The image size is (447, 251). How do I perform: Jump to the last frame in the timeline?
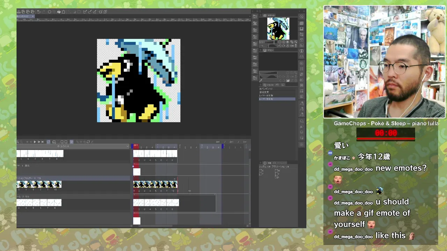[x=43, y=142]
